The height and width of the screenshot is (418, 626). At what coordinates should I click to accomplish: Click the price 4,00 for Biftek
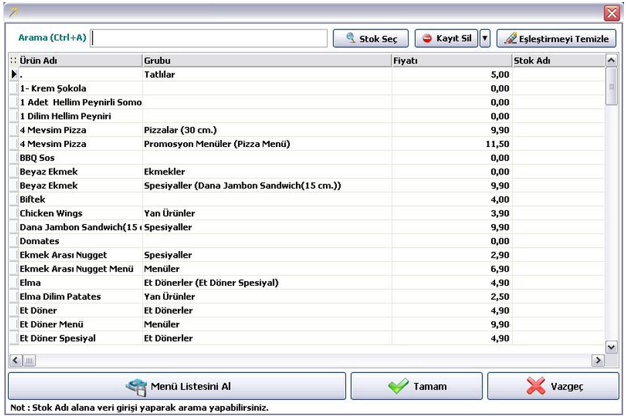(x=452, y=199)
